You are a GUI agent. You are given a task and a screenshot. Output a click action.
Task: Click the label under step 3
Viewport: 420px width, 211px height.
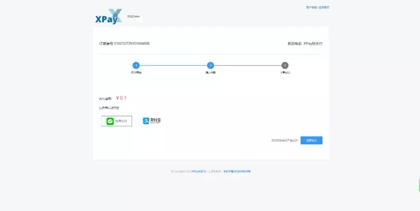pos(285,73)
